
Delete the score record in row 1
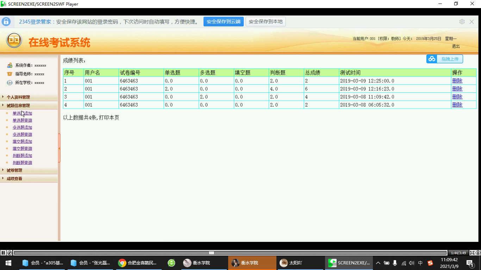[457, 81]
